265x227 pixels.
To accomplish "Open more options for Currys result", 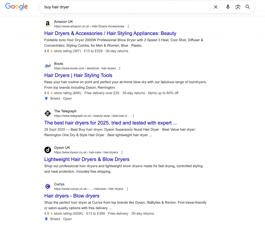I will pyautogui.click(x=127, y=189).
